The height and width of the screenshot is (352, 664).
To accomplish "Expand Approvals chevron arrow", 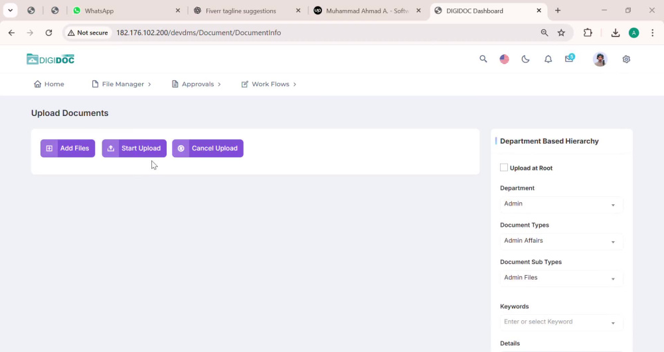I will [219, 84].
